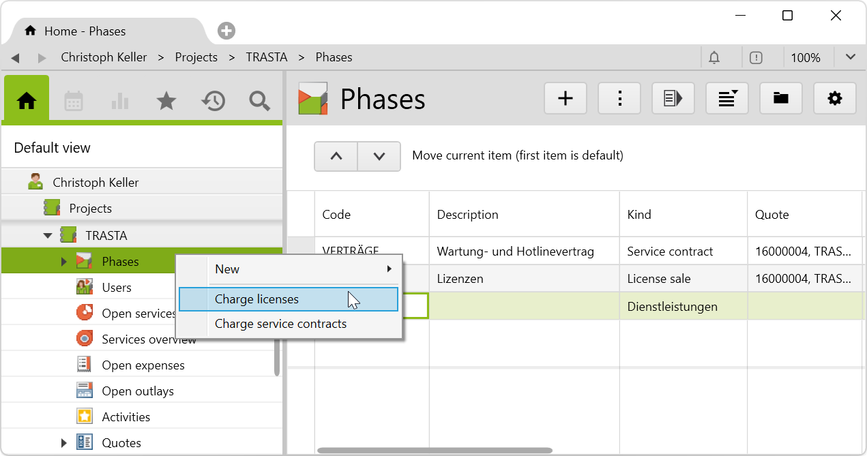
Task: Open the settings gear in Phases toolbar
Action: pos(835,99)
